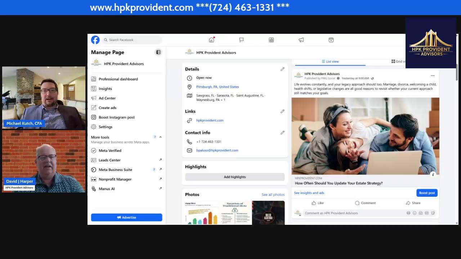The width and height of the screenshot is (461, 259).
Task: Open the insights chart icon in top navigation
Action: [x=271, y=40]
